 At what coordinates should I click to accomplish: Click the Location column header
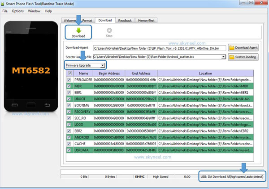205,73
